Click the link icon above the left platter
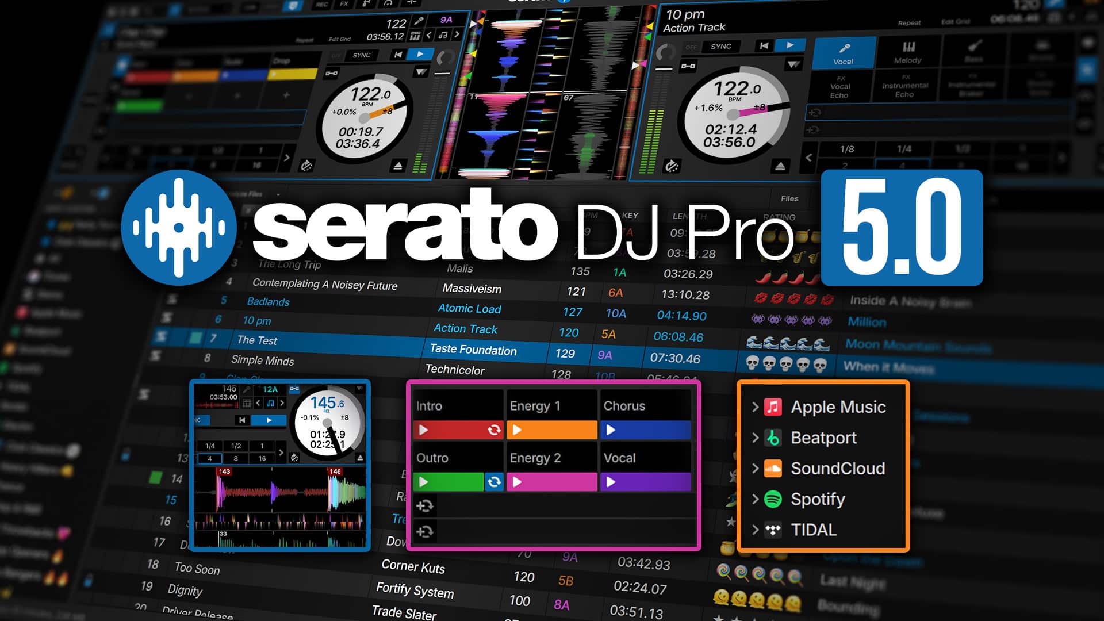1104x621 pixels. click(332, 73)
